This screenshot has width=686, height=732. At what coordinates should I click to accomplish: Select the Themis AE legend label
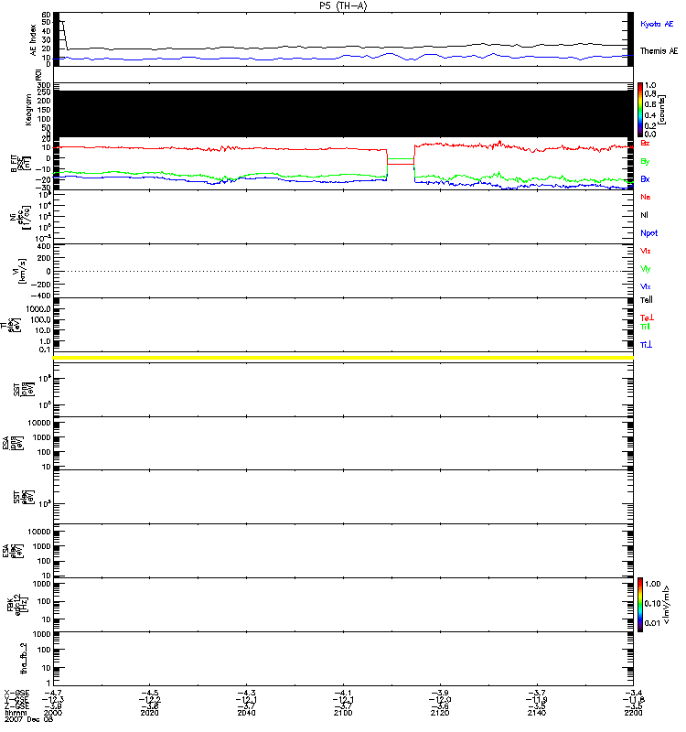click(x=659, y=51)
